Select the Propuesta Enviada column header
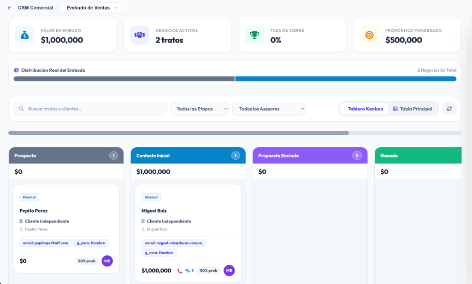 click(310, 156)
